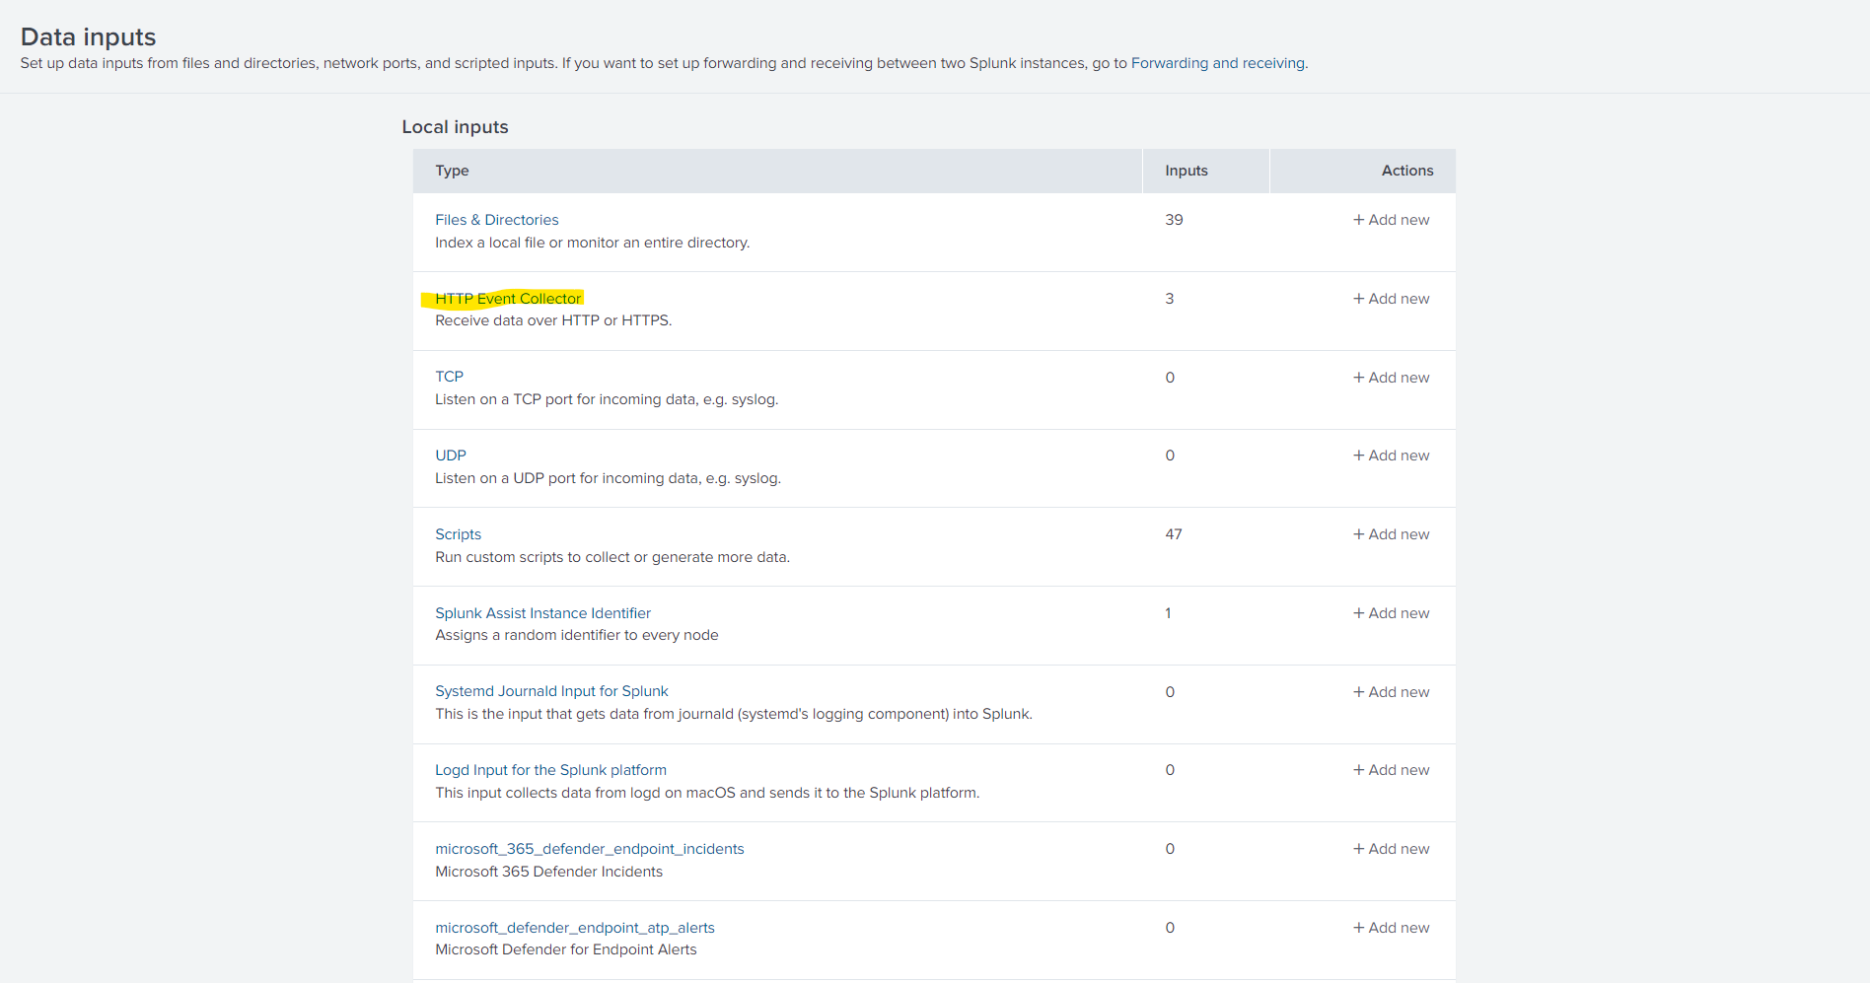Open Logd Input for the Splunk platform

pyautogui.click(x=550, y=770)
